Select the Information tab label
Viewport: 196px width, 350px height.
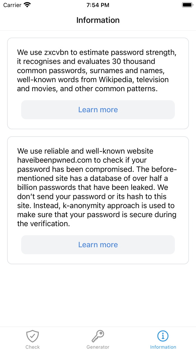[163, 347]
